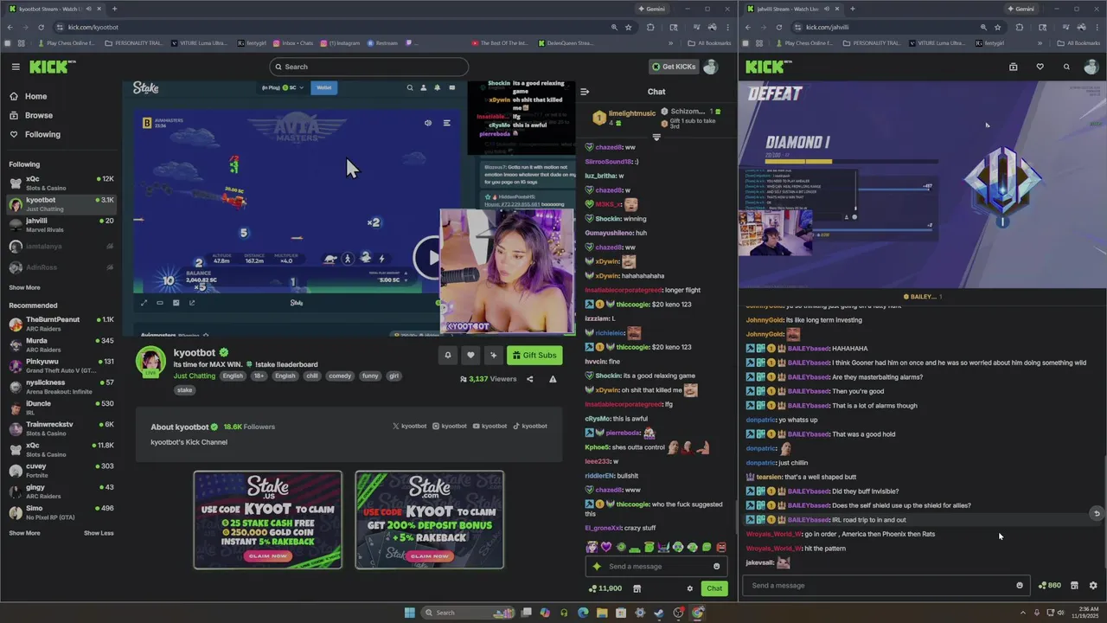Select jahvilli channel in the sidebar
Image resolution: width=1107 pixels, height=623 pixels.
click(61, 224)
